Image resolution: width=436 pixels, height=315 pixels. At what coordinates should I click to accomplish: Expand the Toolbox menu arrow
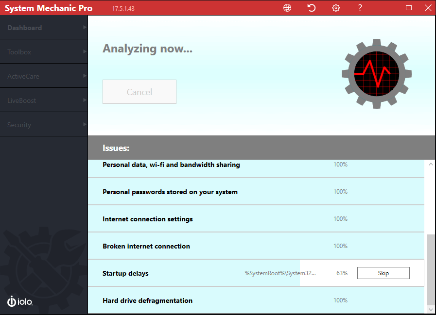coord(85,51)
